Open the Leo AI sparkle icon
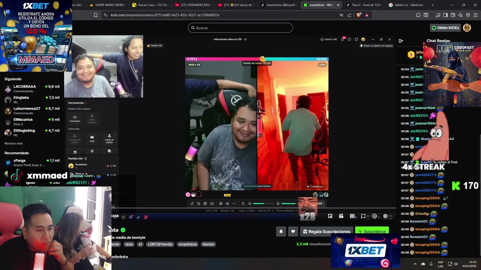 460,15
